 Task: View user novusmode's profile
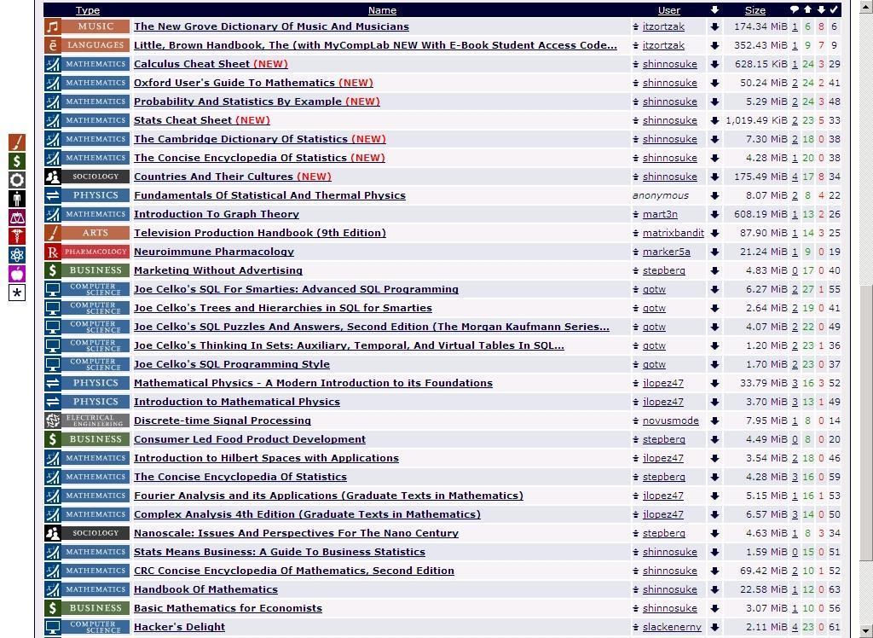pos(670,420)
